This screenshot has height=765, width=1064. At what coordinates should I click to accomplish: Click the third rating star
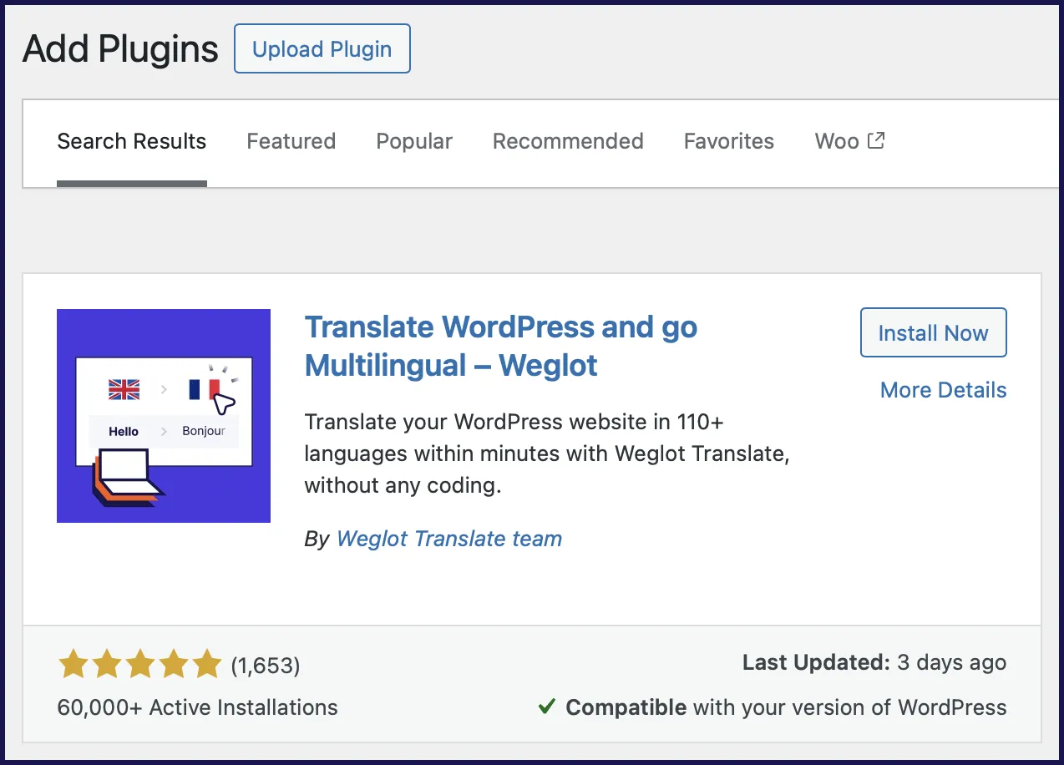point(140,664)
